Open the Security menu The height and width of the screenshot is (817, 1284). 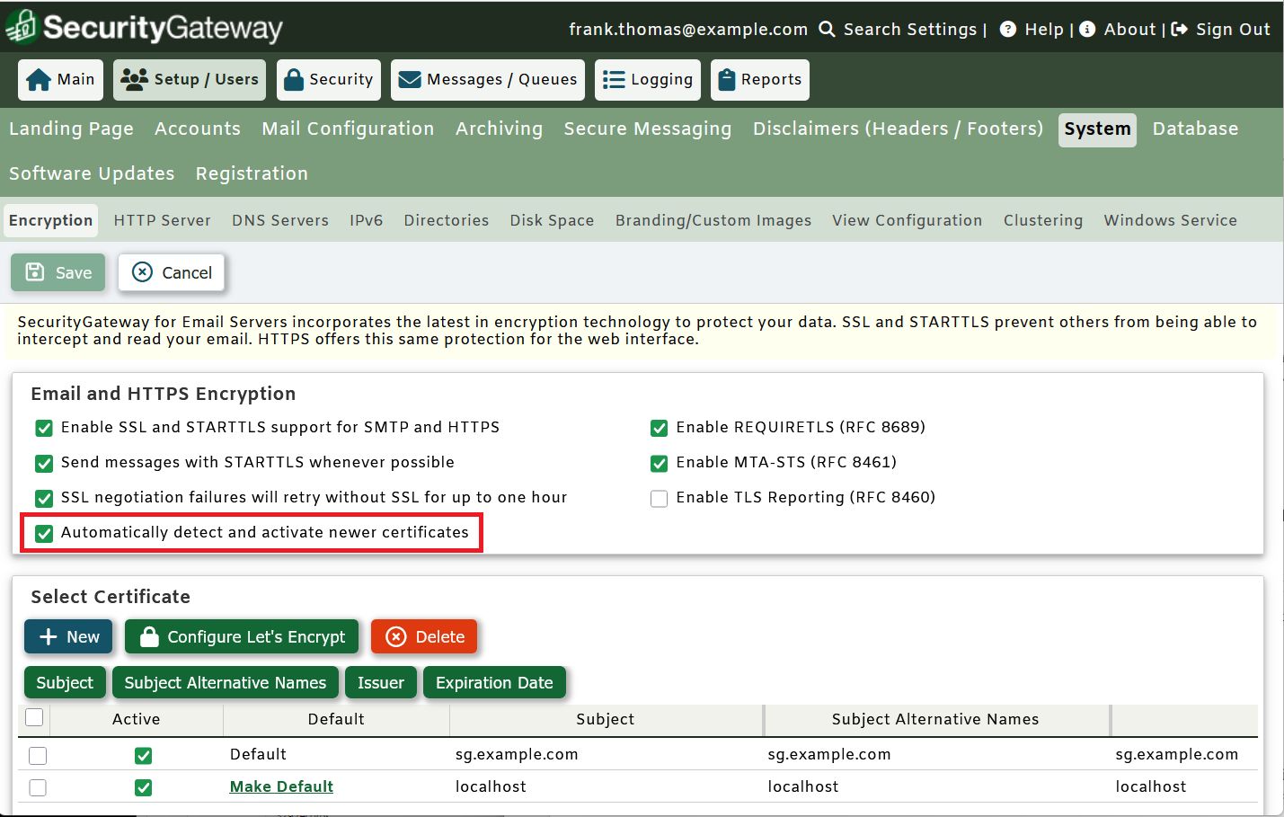click(329, 80)
